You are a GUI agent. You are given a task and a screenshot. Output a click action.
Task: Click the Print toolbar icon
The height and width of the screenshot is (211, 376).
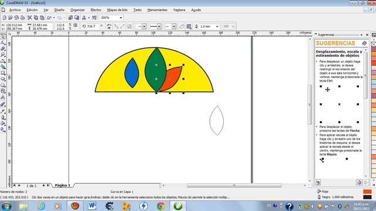coord(22,18)
